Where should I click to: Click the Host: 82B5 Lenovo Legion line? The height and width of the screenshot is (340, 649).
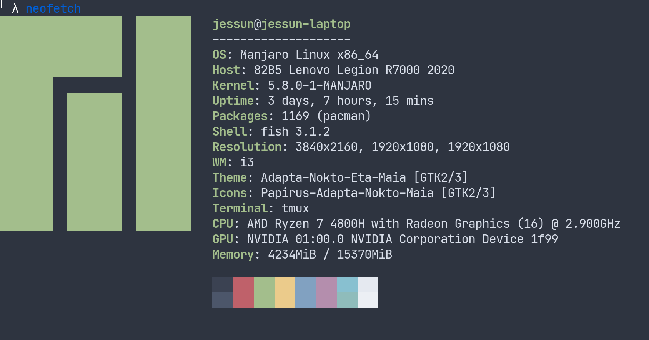pos(333,70)
